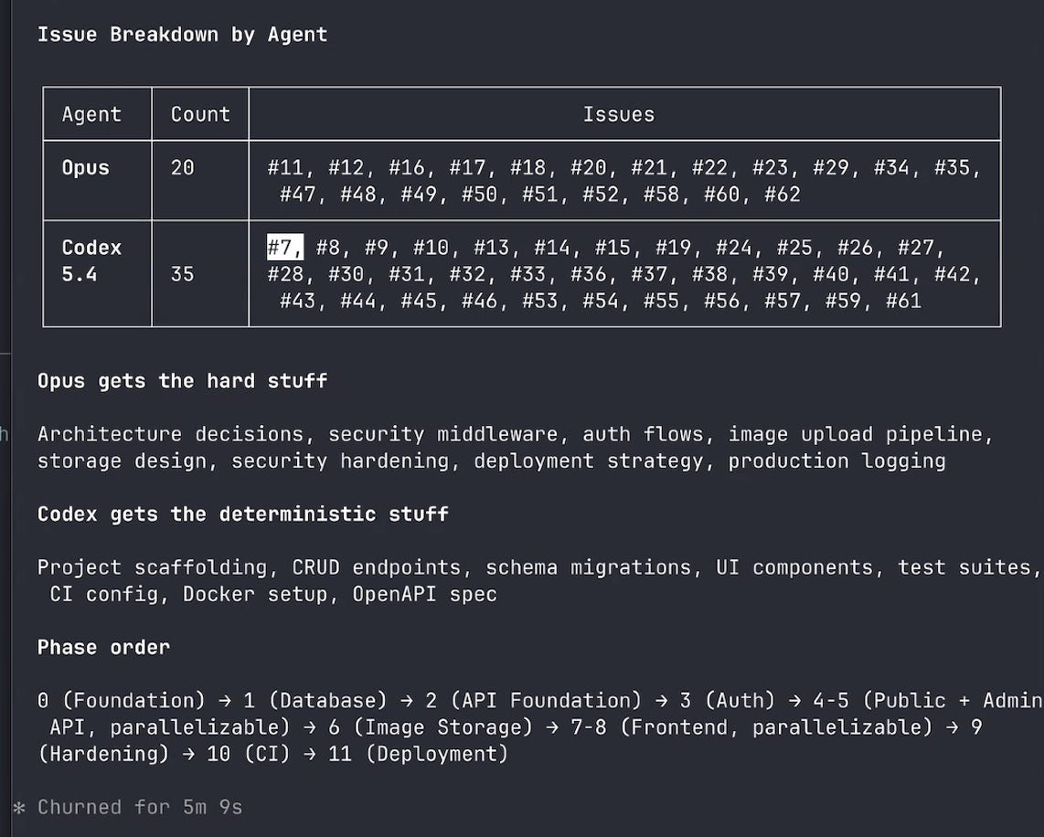The width and height of the screenshot is (1044, 837).
Task: Click OpenAPI spec text
Action: 425,594
